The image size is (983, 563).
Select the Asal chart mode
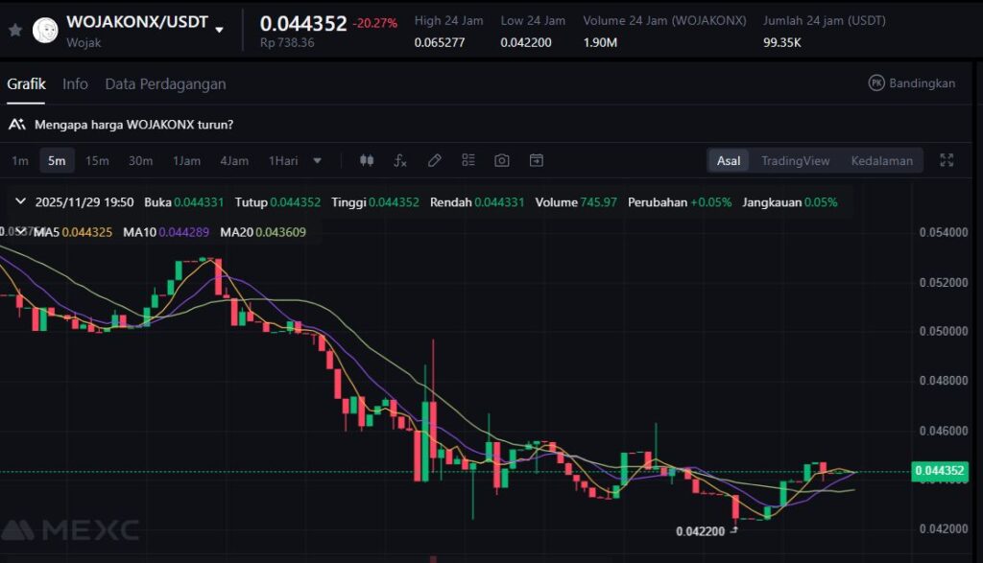click(729, 160)
